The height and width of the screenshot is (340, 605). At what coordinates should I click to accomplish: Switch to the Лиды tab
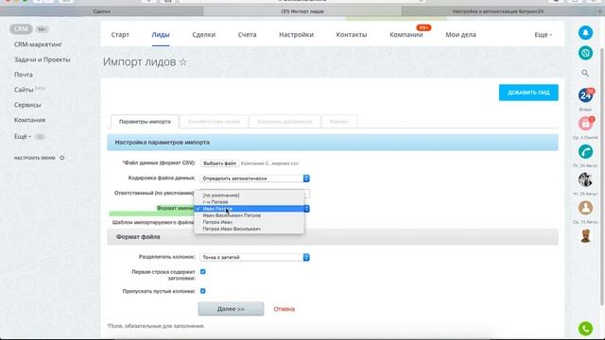tap(161, 35)
